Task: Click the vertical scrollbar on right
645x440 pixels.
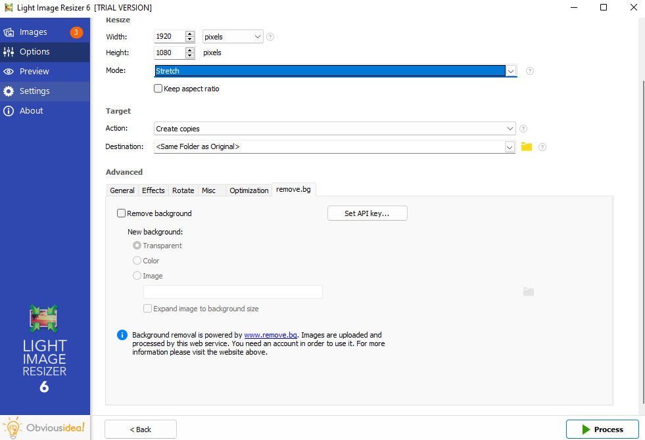Action: (x=643, y=242)
